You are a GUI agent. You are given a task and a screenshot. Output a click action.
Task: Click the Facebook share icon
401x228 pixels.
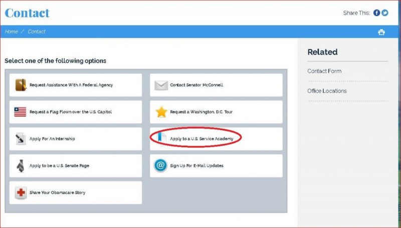click(376, 13)
